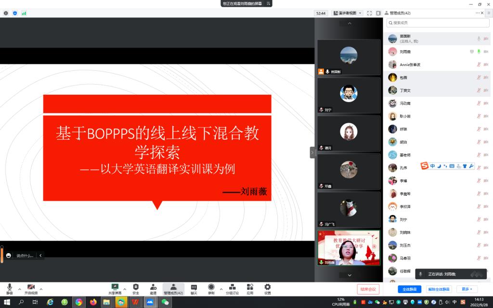Screen dimensions: 493x308
Task: Toggle the 开启视频 camera button
Action: click(31, 287)
